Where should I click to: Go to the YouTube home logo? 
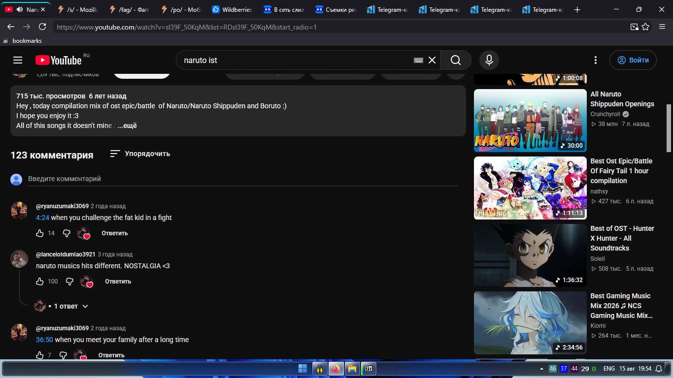coord(59,60)
